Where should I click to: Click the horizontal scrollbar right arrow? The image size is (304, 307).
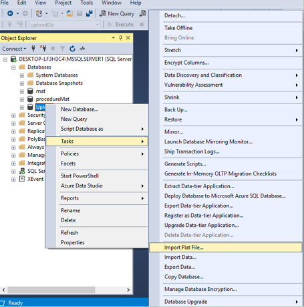128,290
